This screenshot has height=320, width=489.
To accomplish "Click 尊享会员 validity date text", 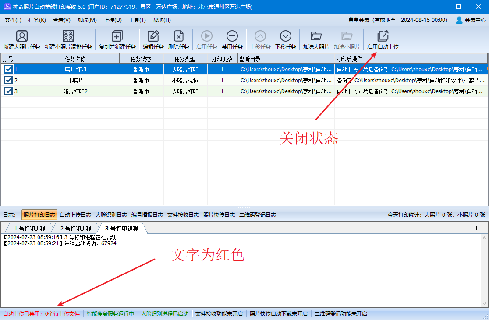I will (x=397, y=20).
